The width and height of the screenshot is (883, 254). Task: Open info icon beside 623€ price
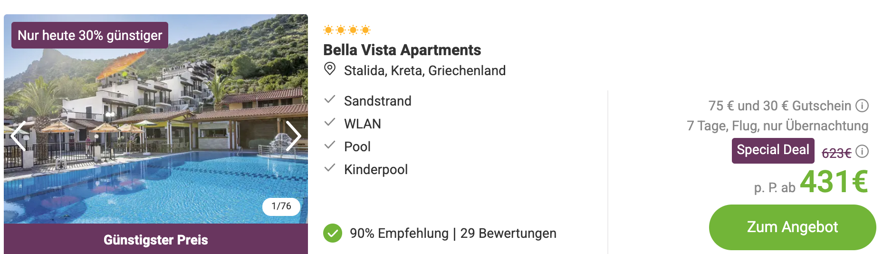pos(862,151)
